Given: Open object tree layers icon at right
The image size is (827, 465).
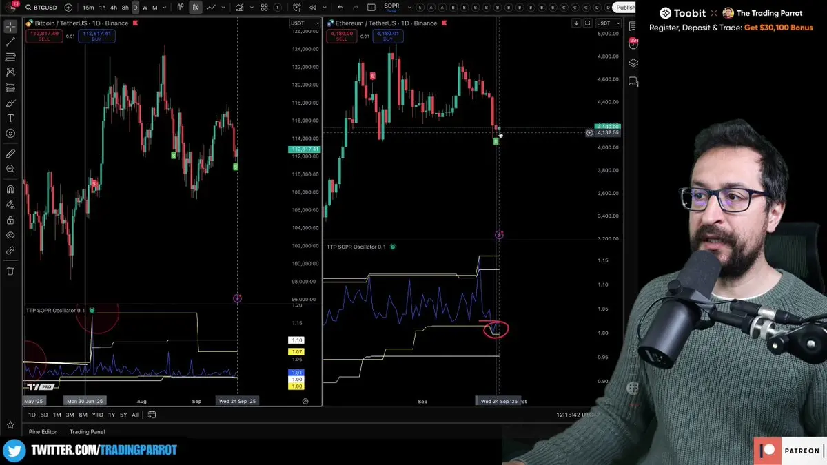Looking at the screenshot, I should pos(633,63).
